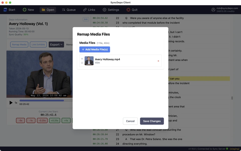This screenshot has width=241, height=151.
Task: Click the Sync Quality 99% value
Action: (26, 34)
